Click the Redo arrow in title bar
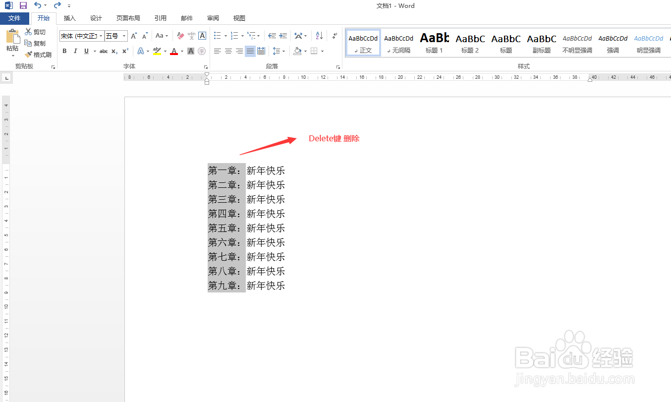Screen dimensions: 671x402 pyautogui.click(x=57, y=5)
